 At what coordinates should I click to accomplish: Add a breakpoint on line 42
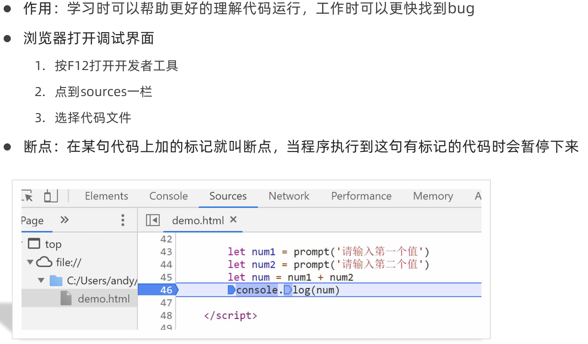[166, 239]
